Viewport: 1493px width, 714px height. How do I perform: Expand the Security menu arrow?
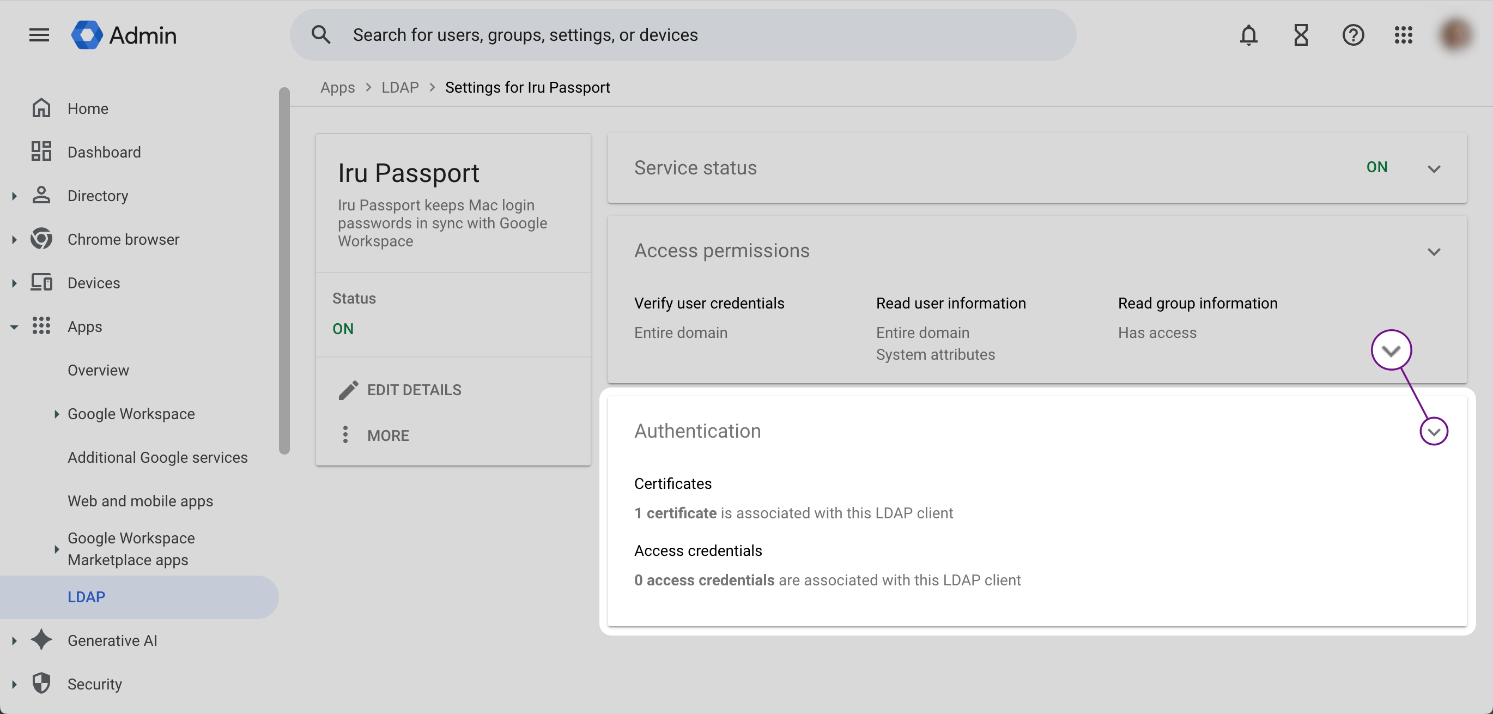[14, 684]
